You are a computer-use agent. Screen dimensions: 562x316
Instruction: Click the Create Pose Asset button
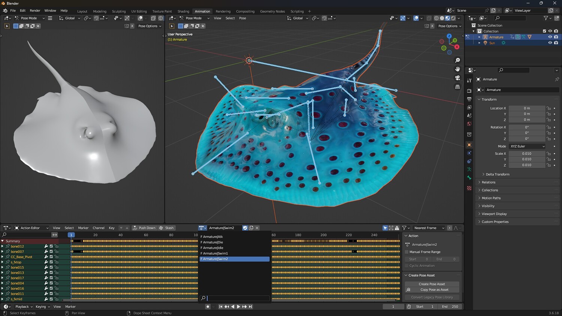click(x=432, y=284)
